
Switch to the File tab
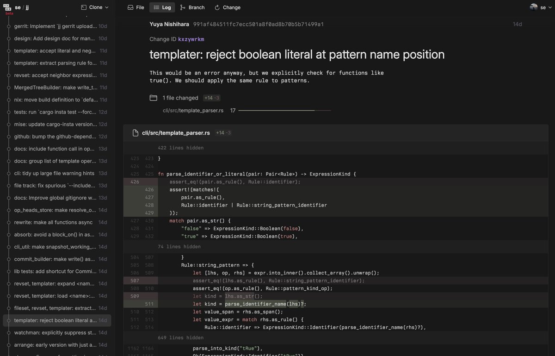(136, 7)
